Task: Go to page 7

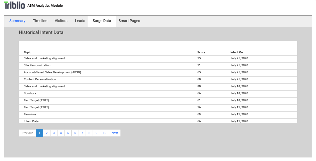Action: pos(82,133)
